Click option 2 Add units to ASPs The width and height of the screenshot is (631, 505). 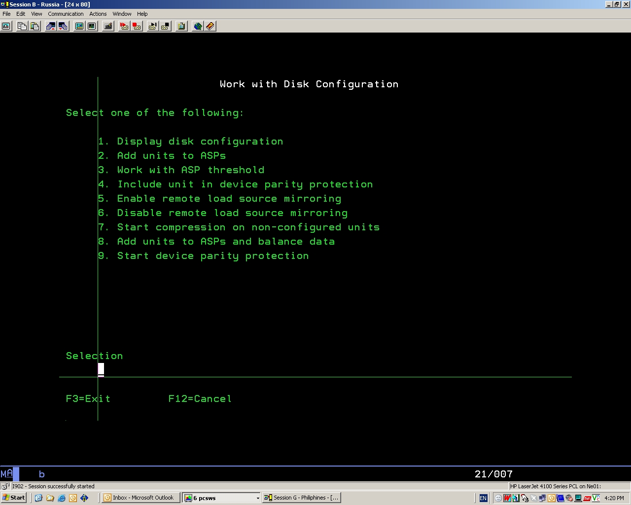(x=162, y=156)
